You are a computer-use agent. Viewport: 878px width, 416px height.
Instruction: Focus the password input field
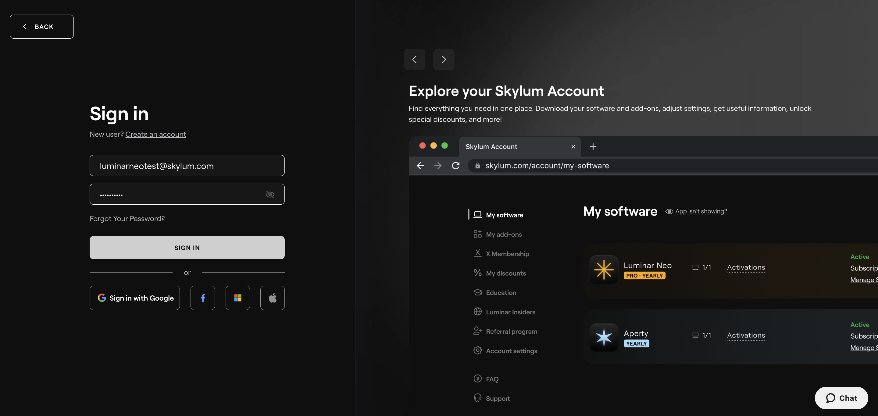tap(187, 194)
